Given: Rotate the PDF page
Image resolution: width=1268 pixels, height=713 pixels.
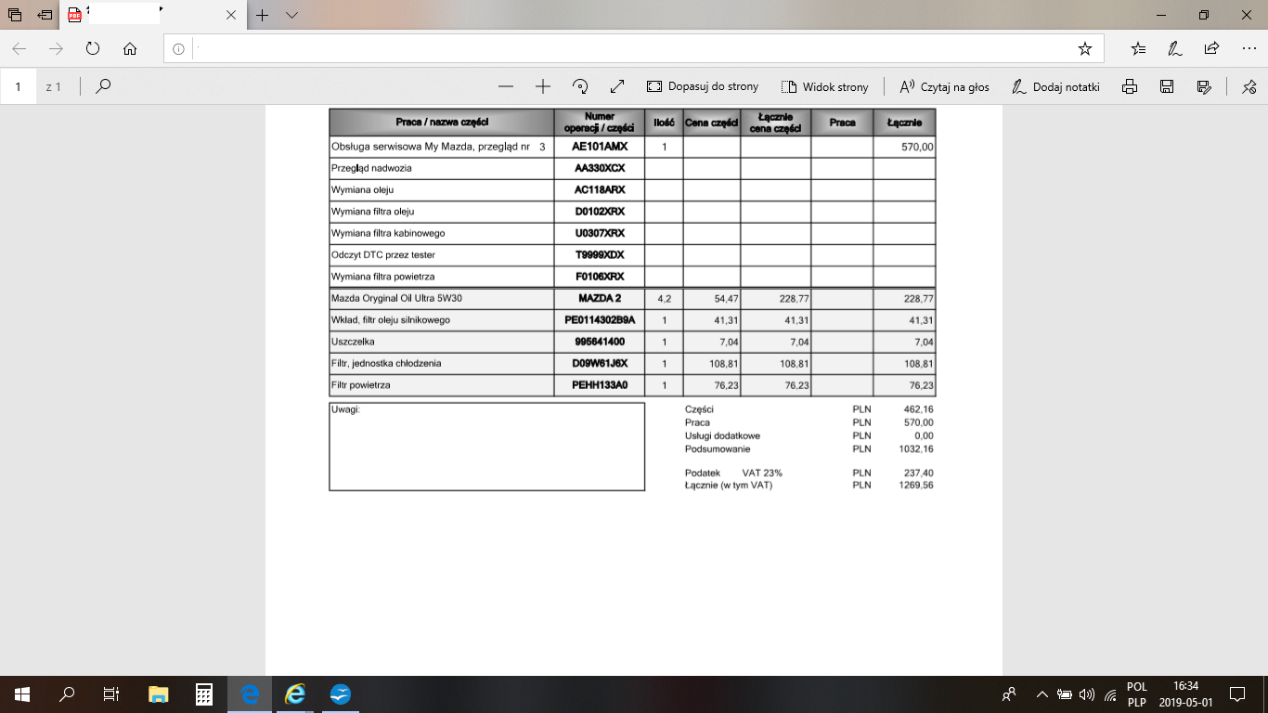Looking at the screenshot, I should pos(580,86).
